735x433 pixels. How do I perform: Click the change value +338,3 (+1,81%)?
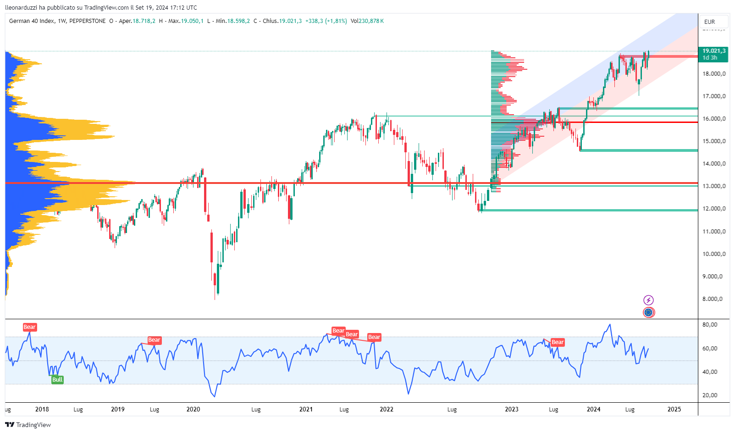tap(326, 21)
